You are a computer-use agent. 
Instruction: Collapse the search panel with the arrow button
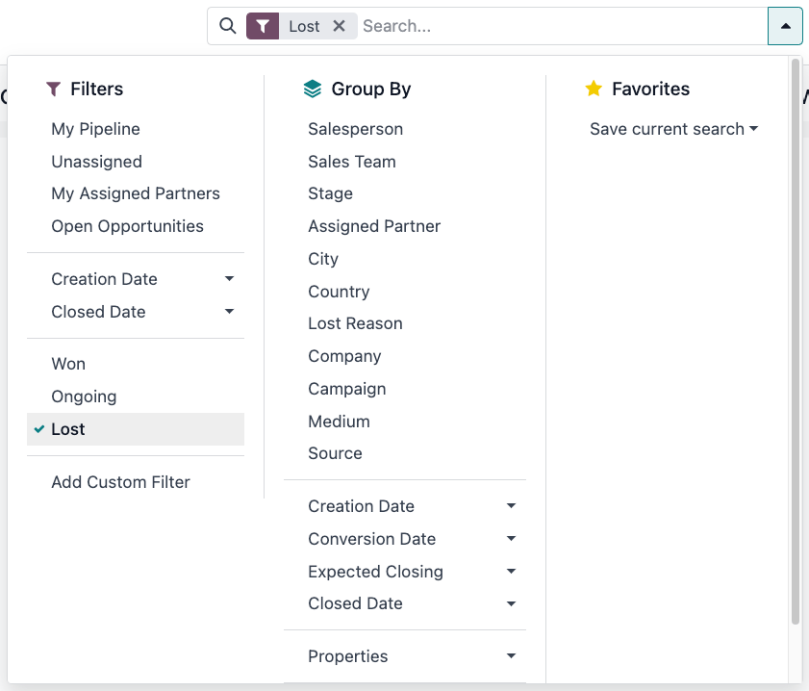tap(785, 26)
